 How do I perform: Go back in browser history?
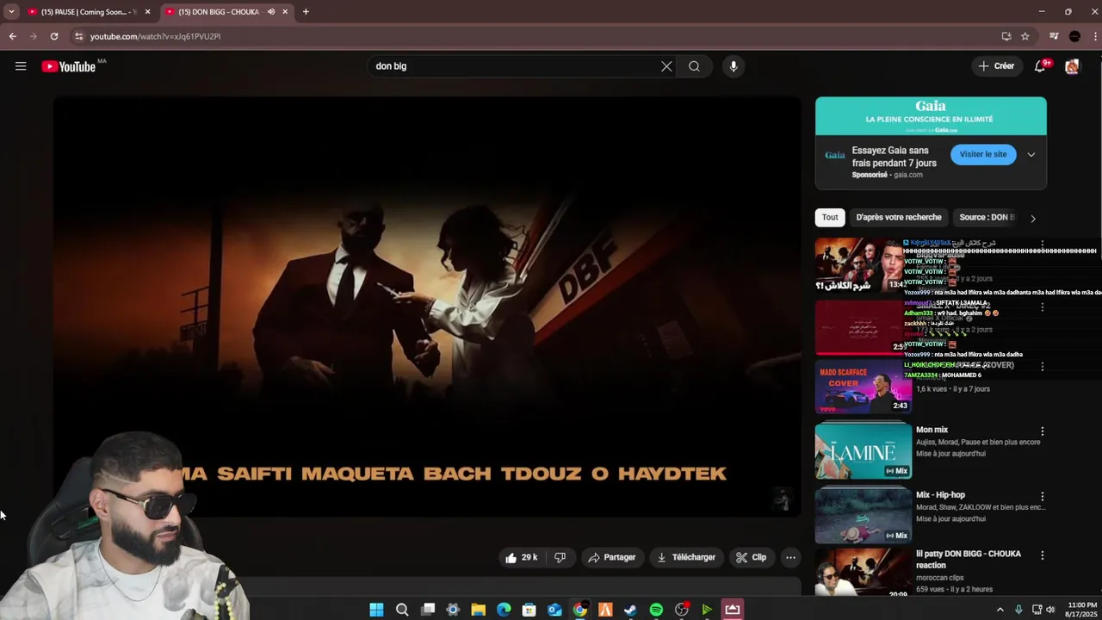[12, 36]
